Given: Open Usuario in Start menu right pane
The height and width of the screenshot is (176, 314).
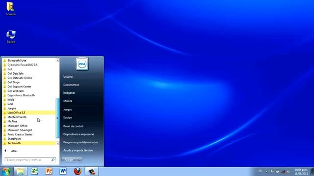Looking at the screenshot, I should click(x=68, y=77).
